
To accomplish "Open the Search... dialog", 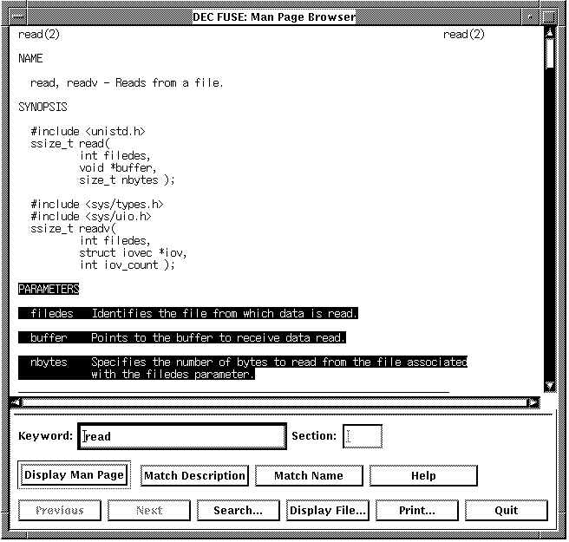I will (x=238, y=510).
